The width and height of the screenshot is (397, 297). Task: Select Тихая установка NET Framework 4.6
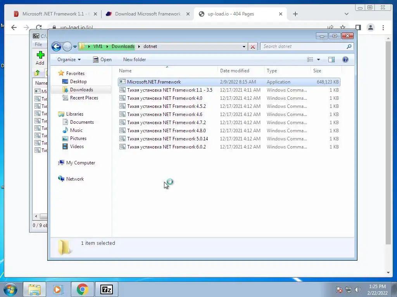point(229,114)
